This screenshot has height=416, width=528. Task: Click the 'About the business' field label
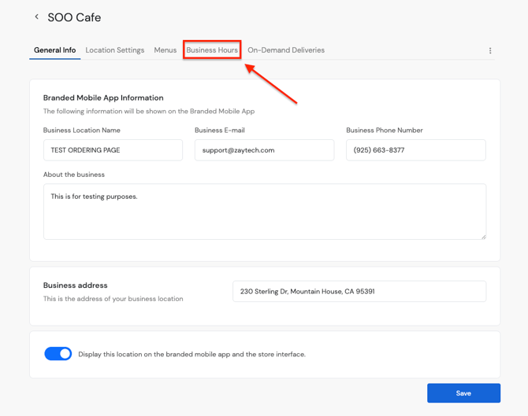point(74,175)
